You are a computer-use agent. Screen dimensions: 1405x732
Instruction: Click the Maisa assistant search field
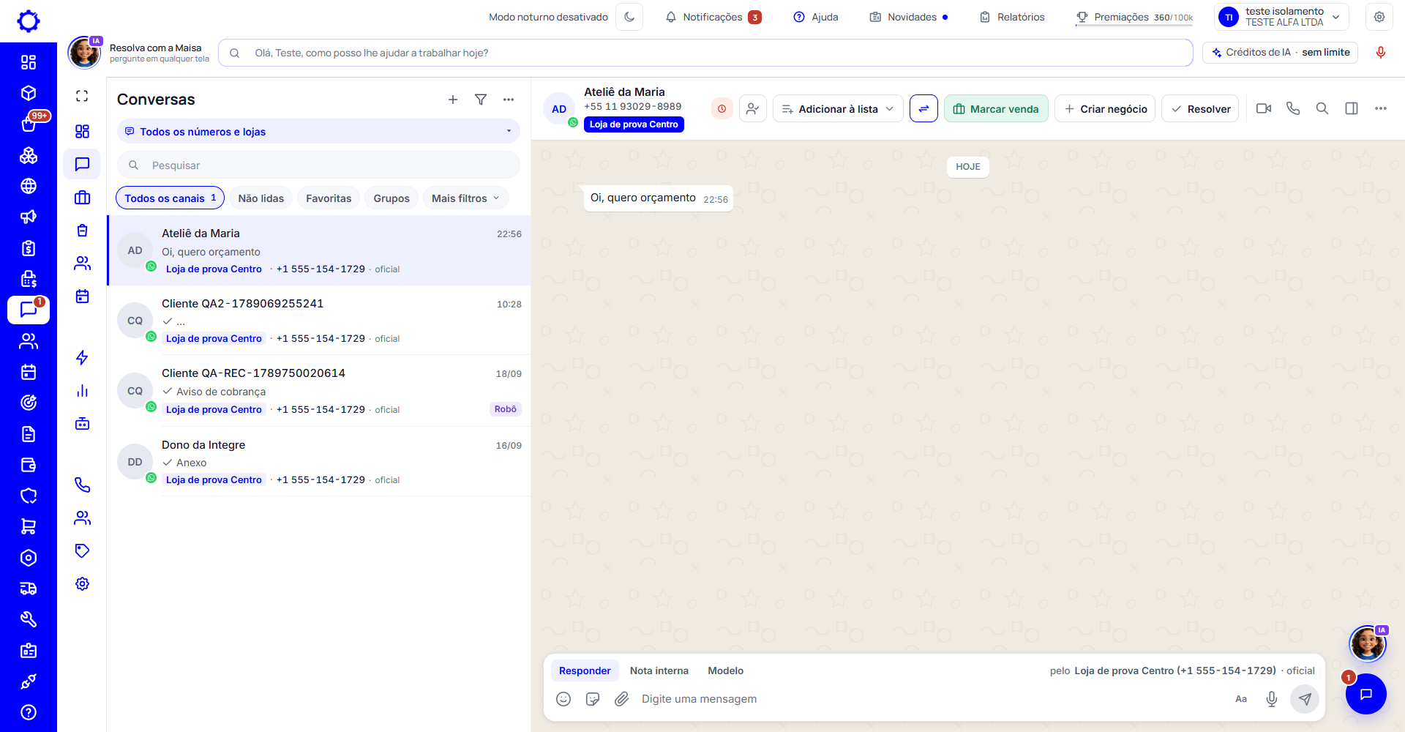tap(705, 53)
